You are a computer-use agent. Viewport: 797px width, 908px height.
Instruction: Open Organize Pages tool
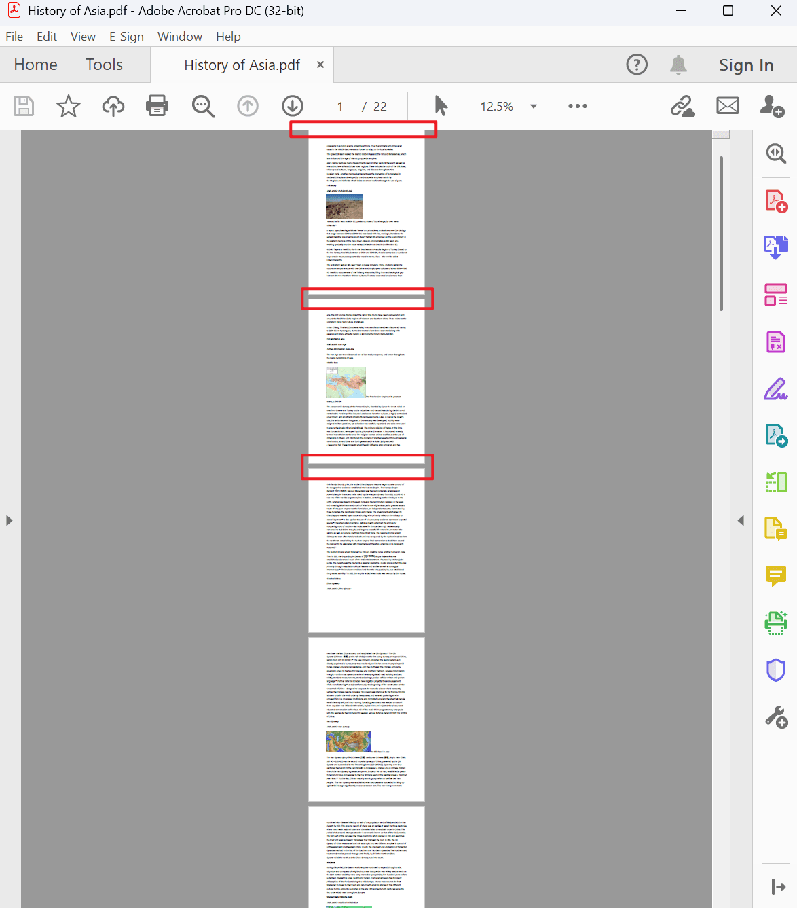point(776,295)
